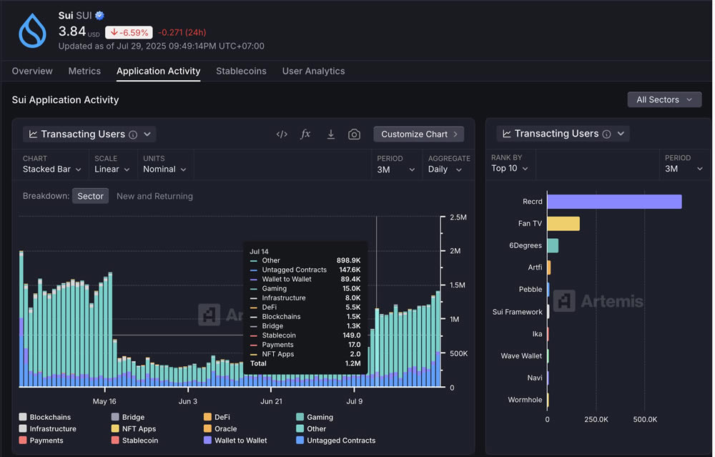Select New and Returning breakdown
The image size is (715, 457).
tap(154, 196)
